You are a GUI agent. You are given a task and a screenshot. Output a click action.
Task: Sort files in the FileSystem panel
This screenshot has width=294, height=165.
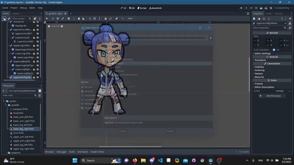(40, 95)
